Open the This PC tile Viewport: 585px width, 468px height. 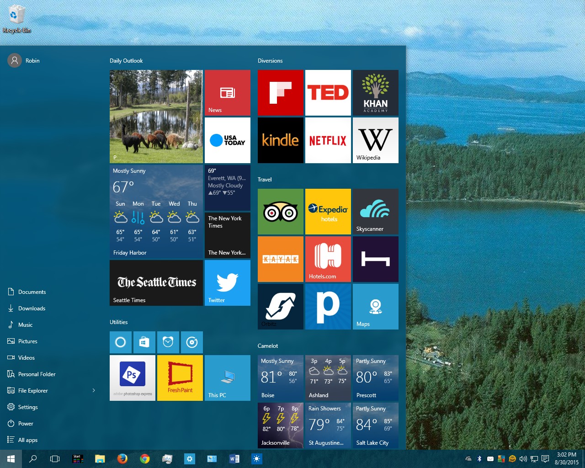[228, 378]
